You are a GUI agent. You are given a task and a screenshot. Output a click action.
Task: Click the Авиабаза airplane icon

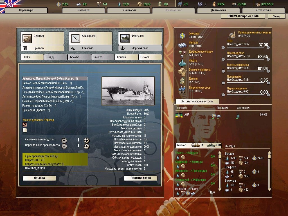(73, 48)
